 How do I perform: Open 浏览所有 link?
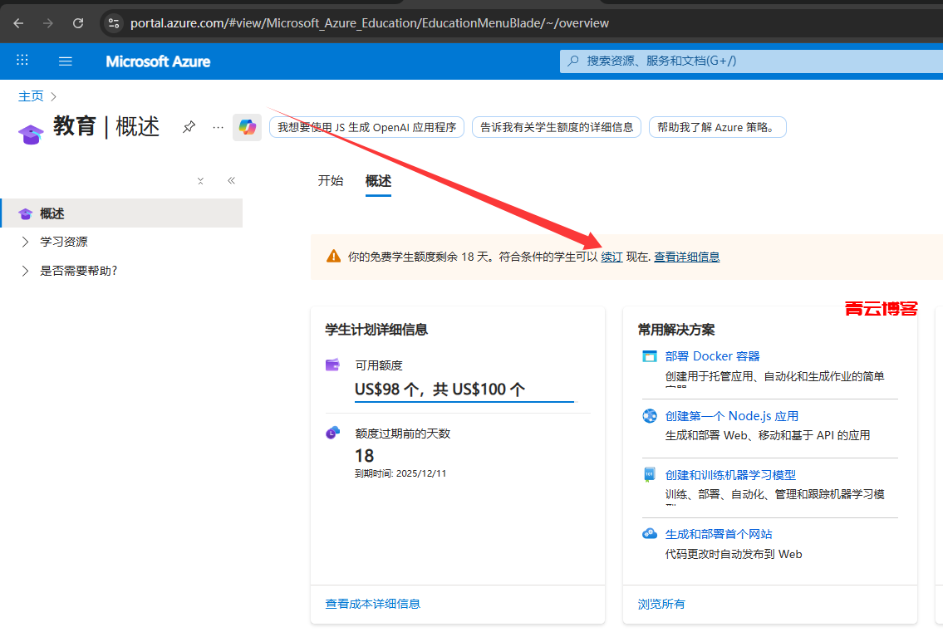(661, 604)
